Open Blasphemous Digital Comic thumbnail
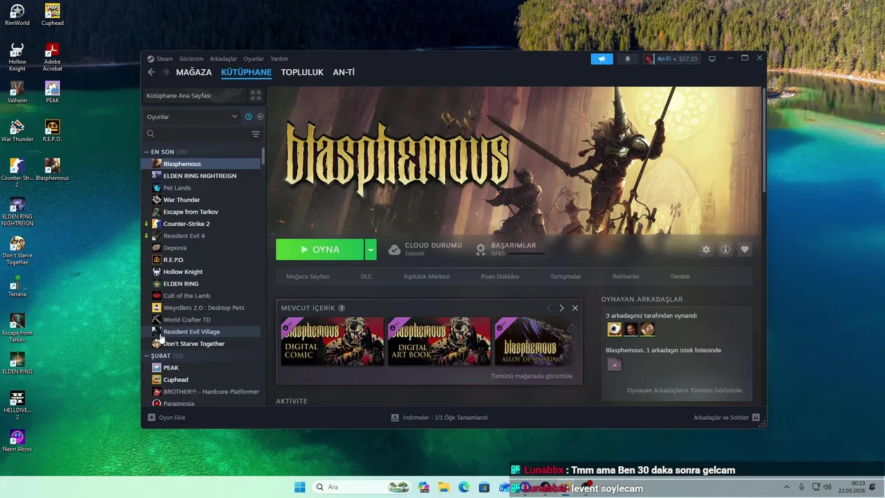Screen dimensions: 885x498 [333, 341]
